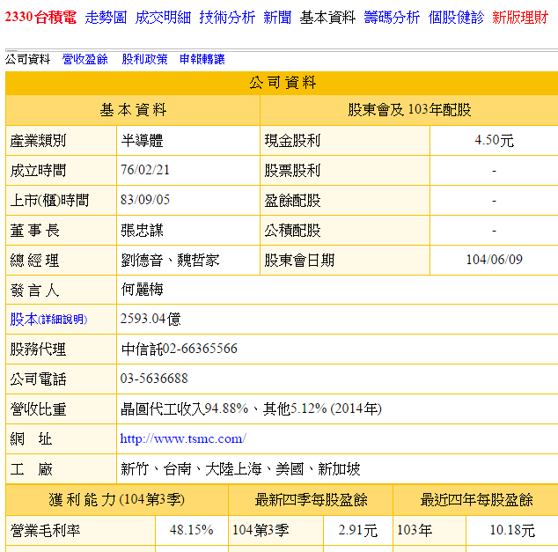
Task: Open the http://www.tsmc.com/ website link
Action: tap(183, 438)
